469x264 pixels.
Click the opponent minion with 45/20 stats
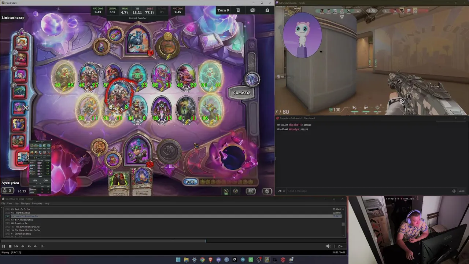coord(186,76)
